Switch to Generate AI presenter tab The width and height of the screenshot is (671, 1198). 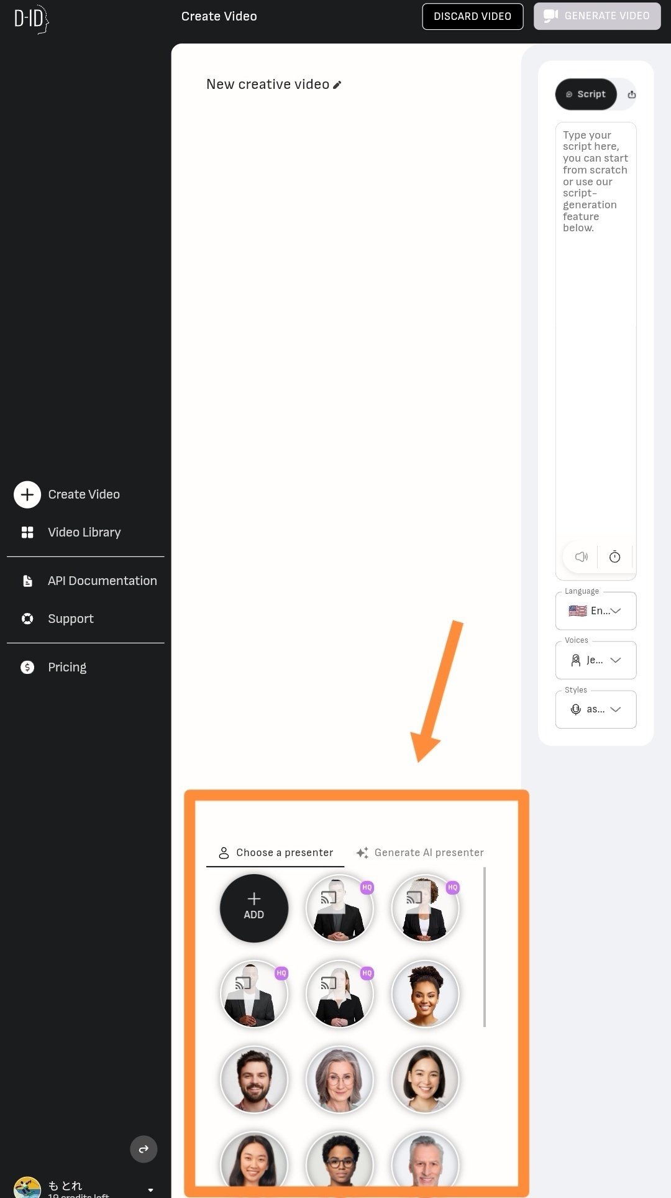click(420, 853)
